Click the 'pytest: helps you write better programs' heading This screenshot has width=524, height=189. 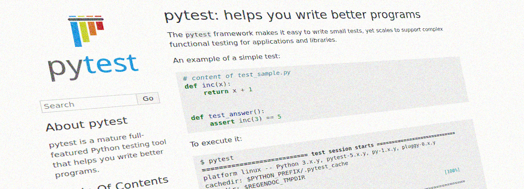point(292,16)
